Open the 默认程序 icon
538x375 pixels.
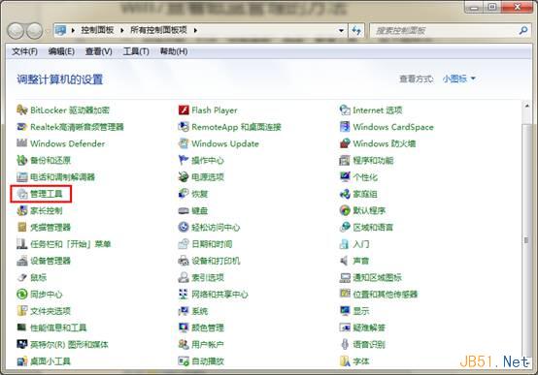(345, 210)
